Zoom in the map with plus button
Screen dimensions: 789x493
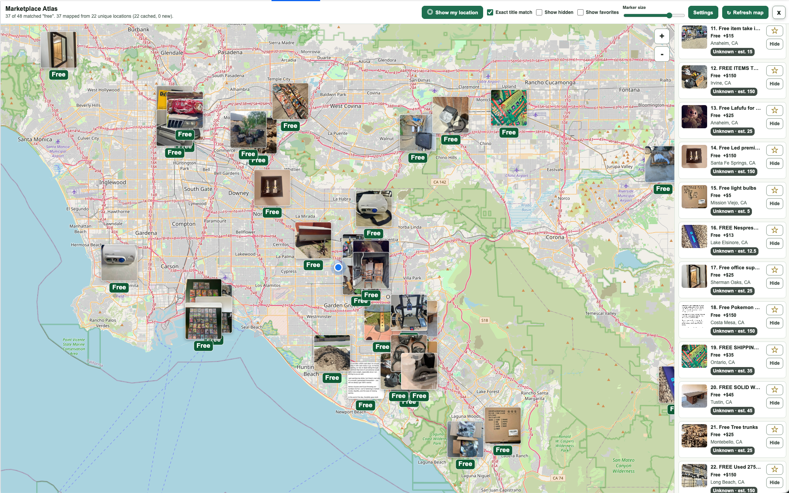[x=662, y=36]
